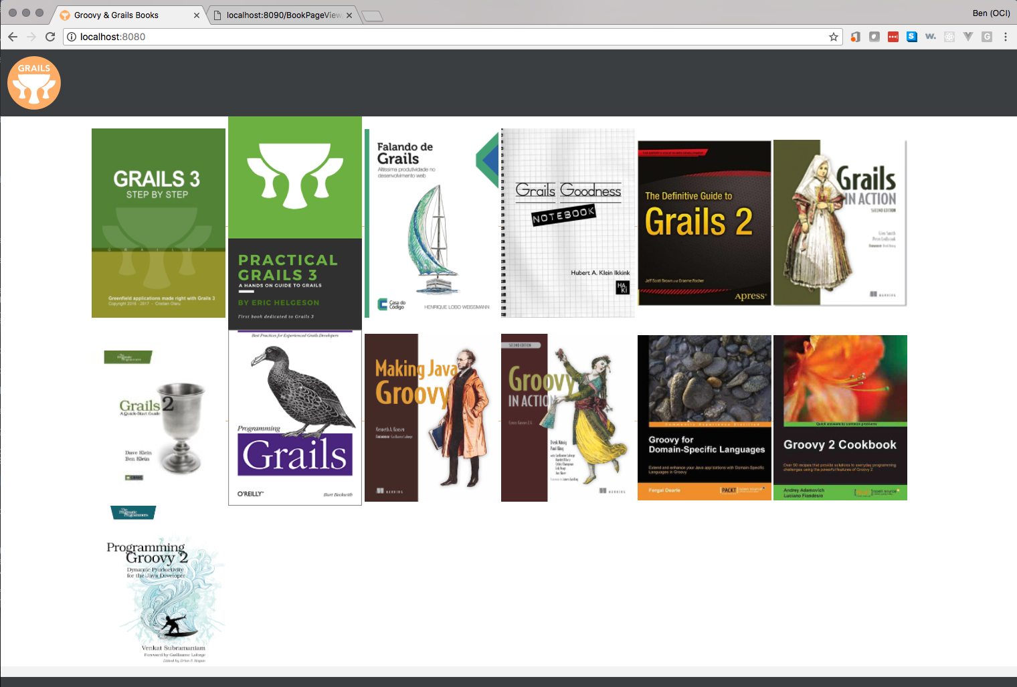Open the red LastPass extension
The width and height of the screenshot is (1017, 687).
[x=893, y=37]
